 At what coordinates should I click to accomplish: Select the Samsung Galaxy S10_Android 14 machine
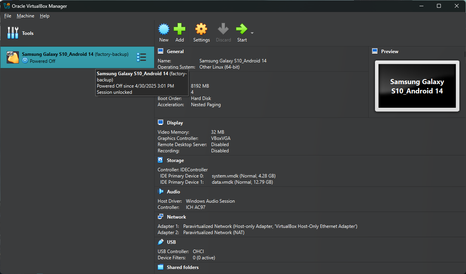[77, 57]
